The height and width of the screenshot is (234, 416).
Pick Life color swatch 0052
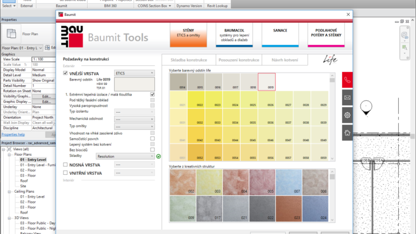[x=196, y=152]
